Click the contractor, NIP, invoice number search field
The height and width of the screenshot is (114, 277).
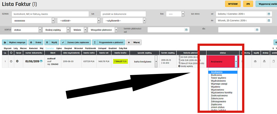coord(50,14)
